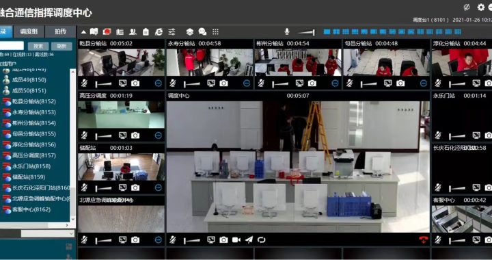Viewport: 492px width, 260px height.
Task: Select 彬州分输站(8154) in the user list
Action: (34, 123)
